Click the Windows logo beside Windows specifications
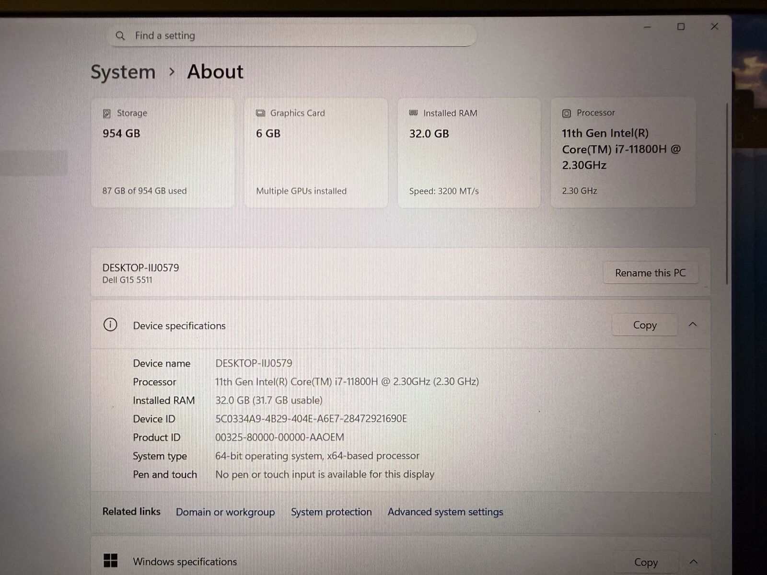The height and width of the screenshot is (575, 767). 110,560
